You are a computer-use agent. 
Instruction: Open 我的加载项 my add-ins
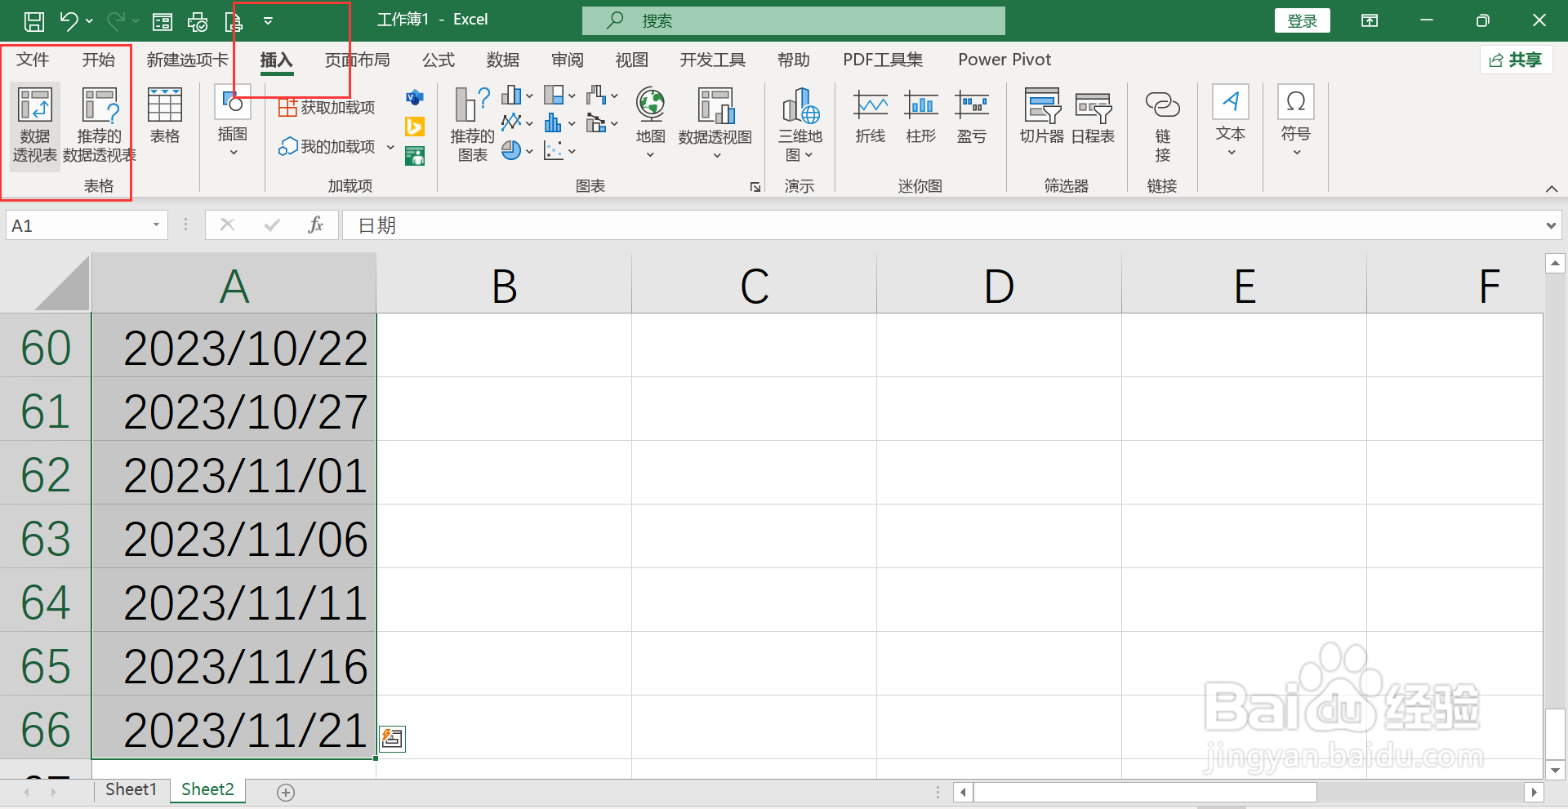tap(327, 147)
